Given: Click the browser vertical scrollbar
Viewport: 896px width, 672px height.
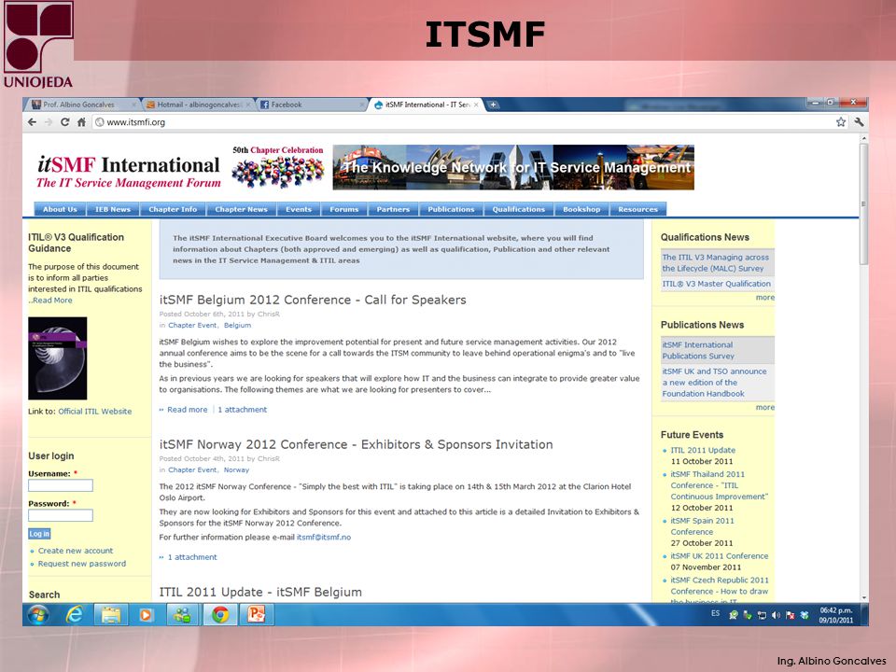Looking at the screenshot, I should point(864,203).
